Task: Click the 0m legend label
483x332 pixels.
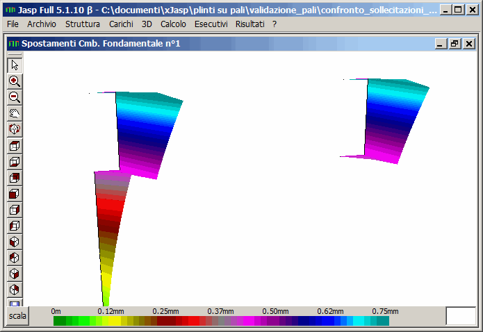Action: point(56,311)
